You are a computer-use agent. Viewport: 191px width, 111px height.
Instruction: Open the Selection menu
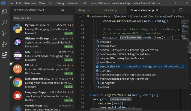point(30,3)
